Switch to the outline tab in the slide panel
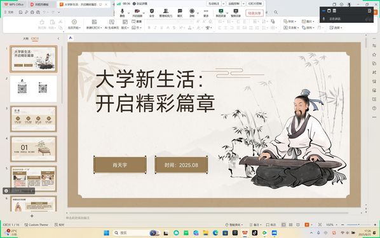The width and height of the screenshot is (380, 238). click(x=25, y=39)
